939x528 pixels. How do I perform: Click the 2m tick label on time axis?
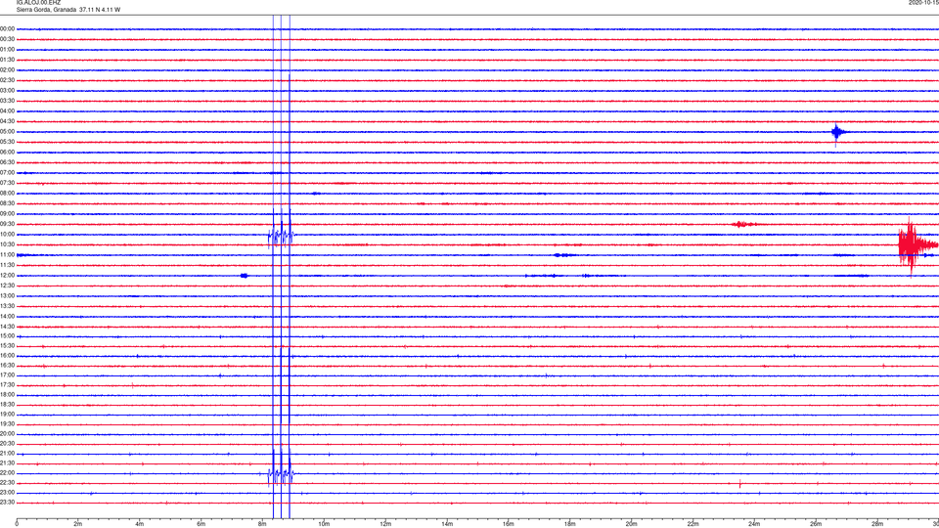(x=78, y=524)
